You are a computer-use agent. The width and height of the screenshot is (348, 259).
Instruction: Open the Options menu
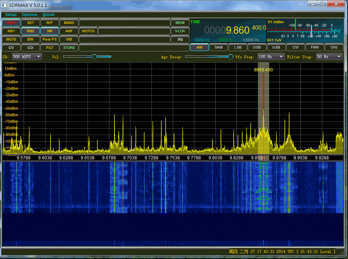[x=29, y=14]
